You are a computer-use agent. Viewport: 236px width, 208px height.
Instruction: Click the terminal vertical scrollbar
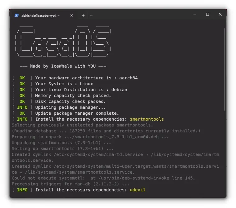[x=225, y=69]
